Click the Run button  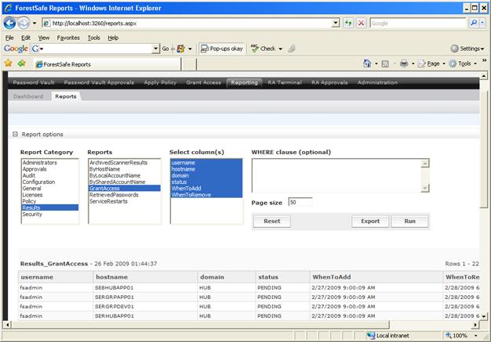(x=409, y=221)
